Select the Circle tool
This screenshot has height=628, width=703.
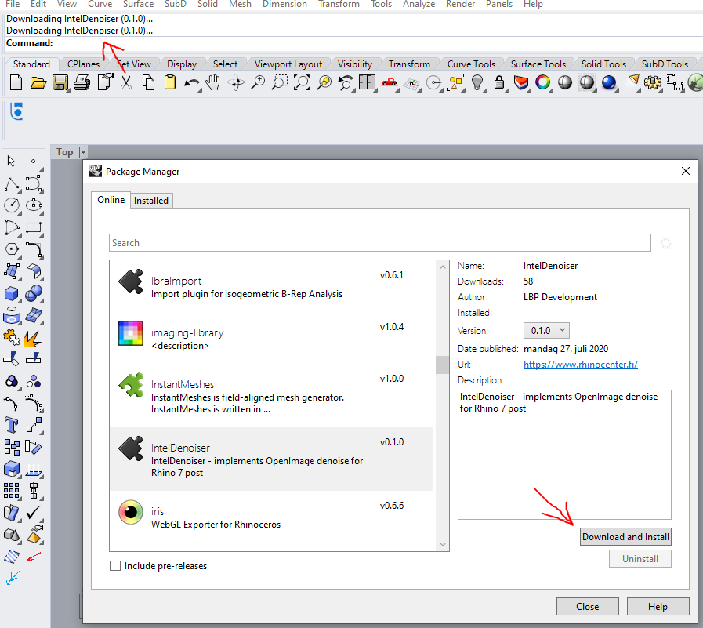tap(12, 205)
